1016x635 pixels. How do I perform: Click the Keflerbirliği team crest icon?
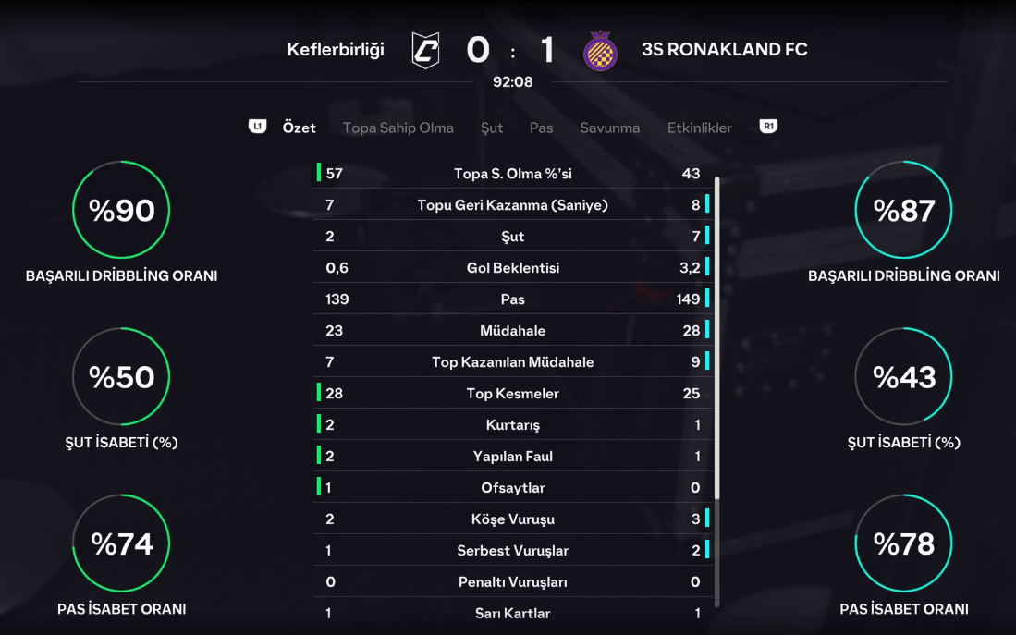pyautogui.click(x=425, y=50)
